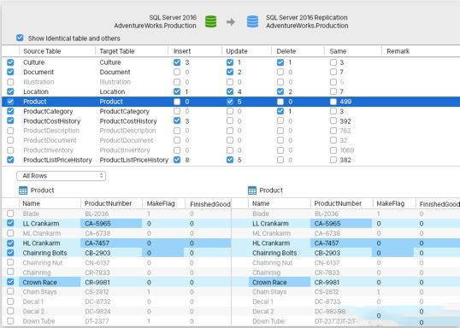Image resolution: width=460 pixels, height=328 pixels.
Task: Sort by Source Table column header
Action: (42, 51)
